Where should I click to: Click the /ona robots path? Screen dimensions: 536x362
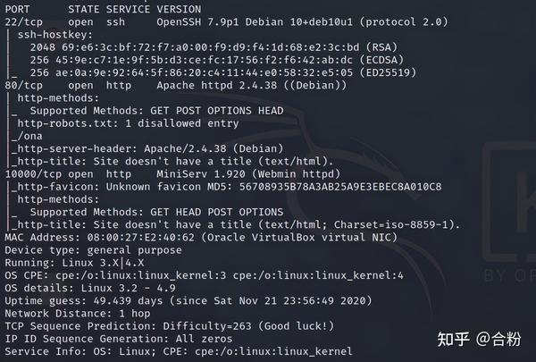point(30,136)
